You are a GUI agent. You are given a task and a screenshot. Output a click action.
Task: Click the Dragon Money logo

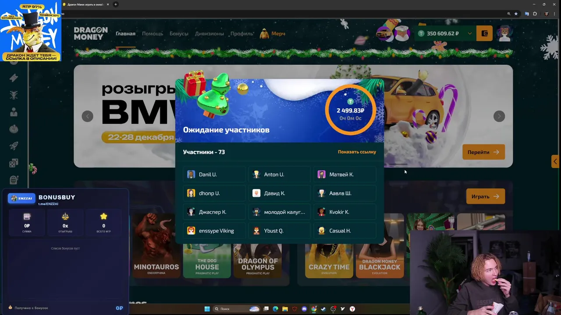point(90,33)
